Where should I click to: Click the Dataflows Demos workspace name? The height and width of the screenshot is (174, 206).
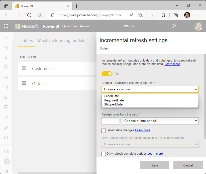click(x=76, y=26)
